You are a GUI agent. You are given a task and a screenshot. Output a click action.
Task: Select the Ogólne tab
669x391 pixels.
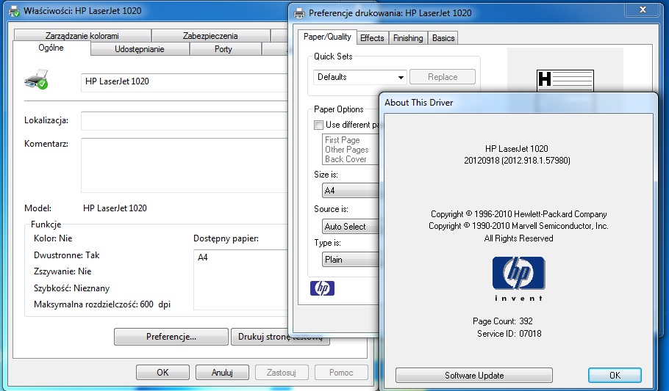coord(51,48)
